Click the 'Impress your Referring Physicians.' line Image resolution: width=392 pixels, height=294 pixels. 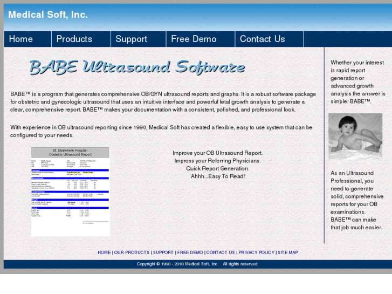pyautogui.click(x=217, y=161)
